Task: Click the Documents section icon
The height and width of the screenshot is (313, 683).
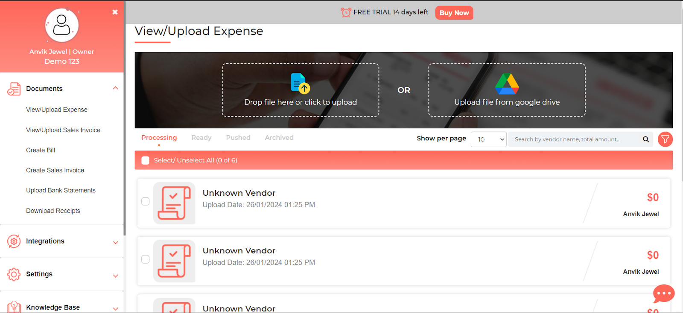Action: click(x=14, y=89)
